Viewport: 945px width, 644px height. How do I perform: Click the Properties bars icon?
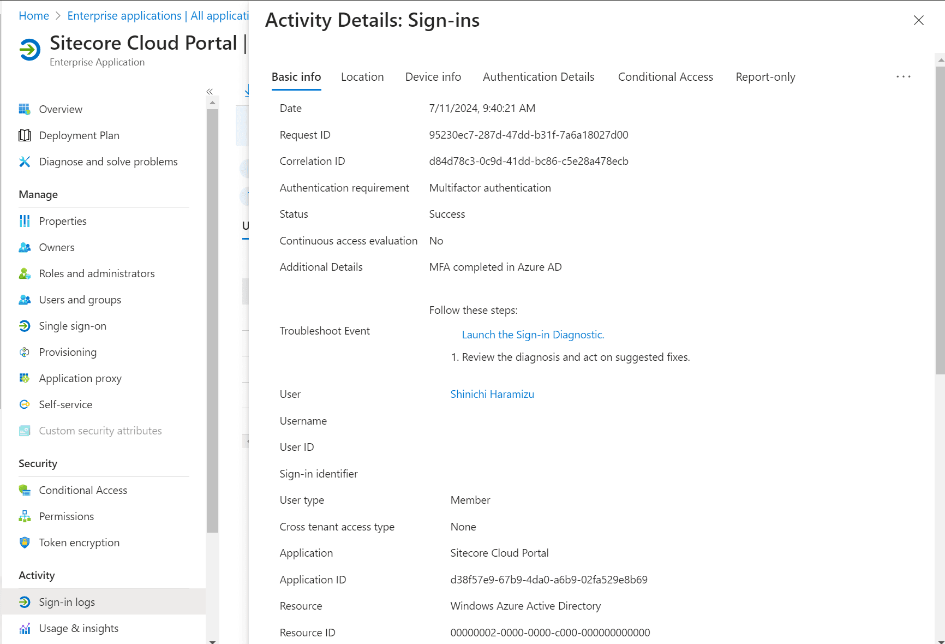pyautogui.click(x=25, y=221)
